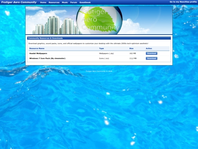Click the 162 MB size value
The image size is (198, 149).
click(x=133, y=53)
